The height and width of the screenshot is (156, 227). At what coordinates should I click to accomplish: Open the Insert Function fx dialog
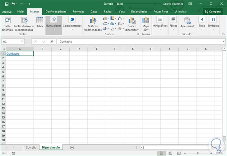tap(52, 41)
